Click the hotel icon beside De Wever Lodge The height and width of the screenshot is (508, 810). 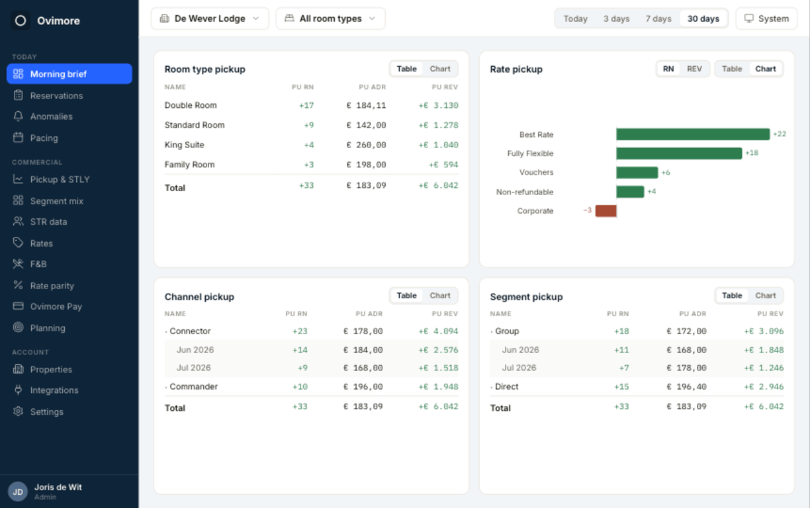click(x=165, y=19)
